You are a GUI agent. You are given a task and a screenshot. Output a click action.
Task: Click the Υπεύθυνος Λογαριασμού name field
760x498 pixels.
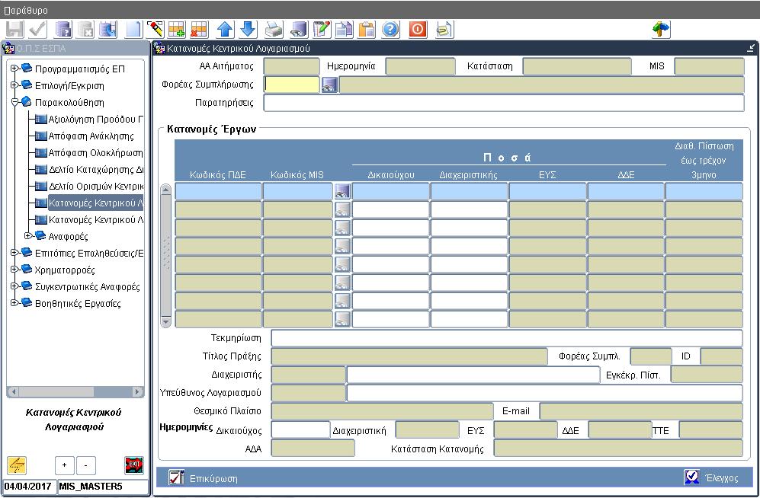click(x=545, y=392)
